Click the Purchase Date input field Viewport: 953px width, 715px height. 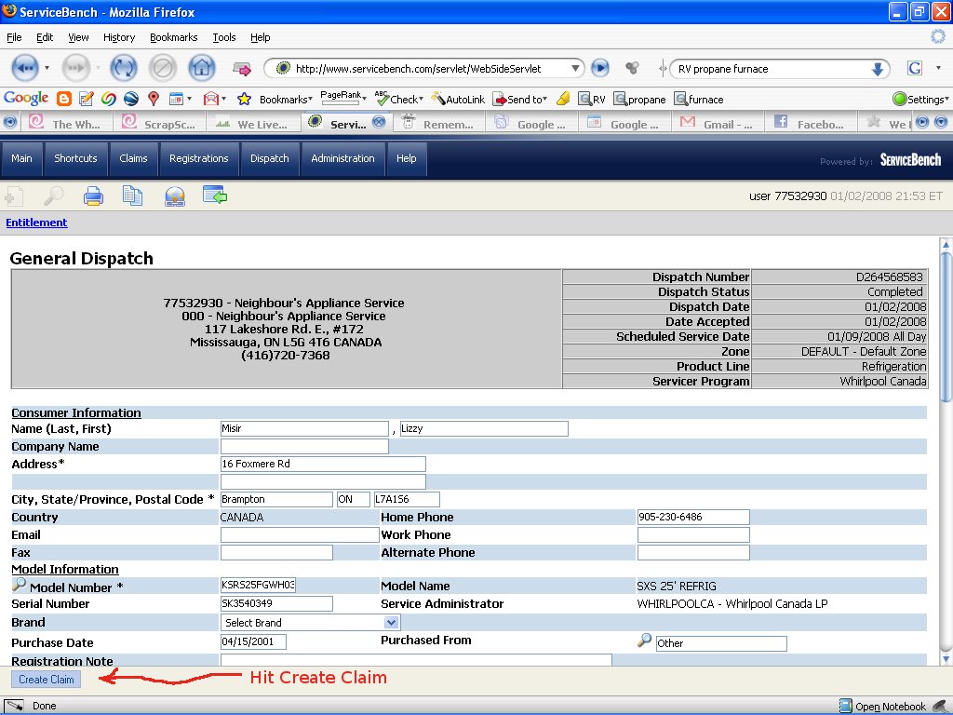(253, 641)
